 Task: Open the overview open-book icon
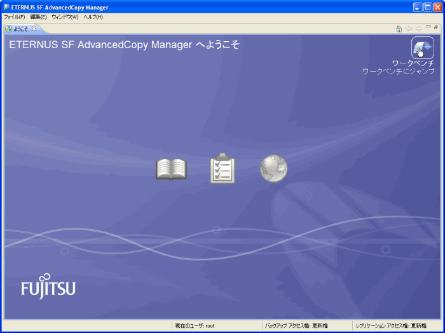pos(172,169)
